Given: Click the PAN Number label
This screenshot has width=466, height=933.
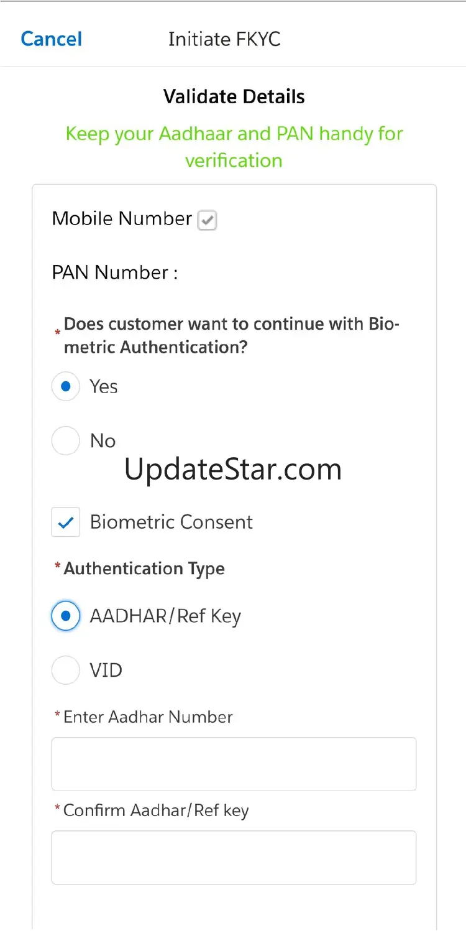Looking at the screenshot, I should [x=114, y=272].
